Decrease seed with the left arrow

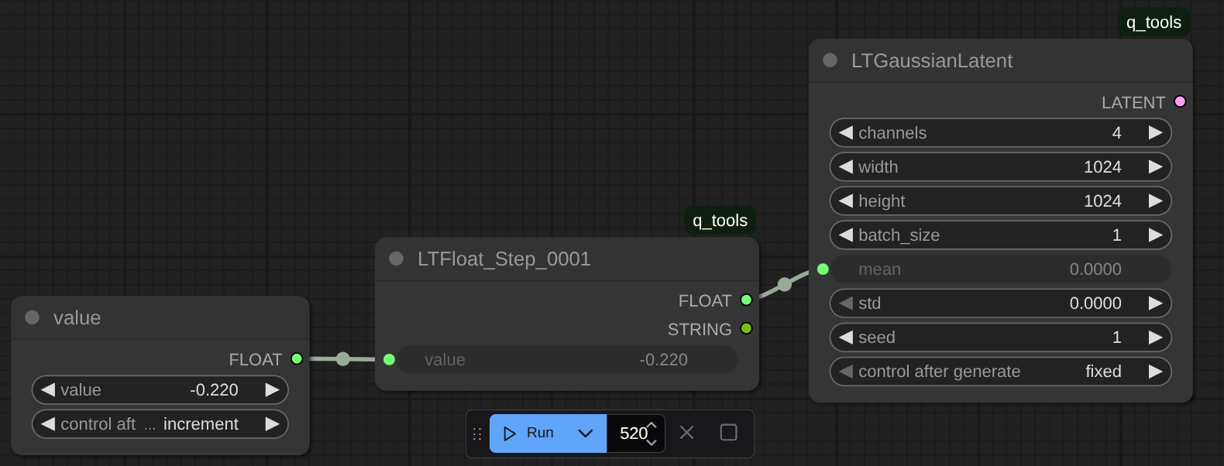pos(846,337)
